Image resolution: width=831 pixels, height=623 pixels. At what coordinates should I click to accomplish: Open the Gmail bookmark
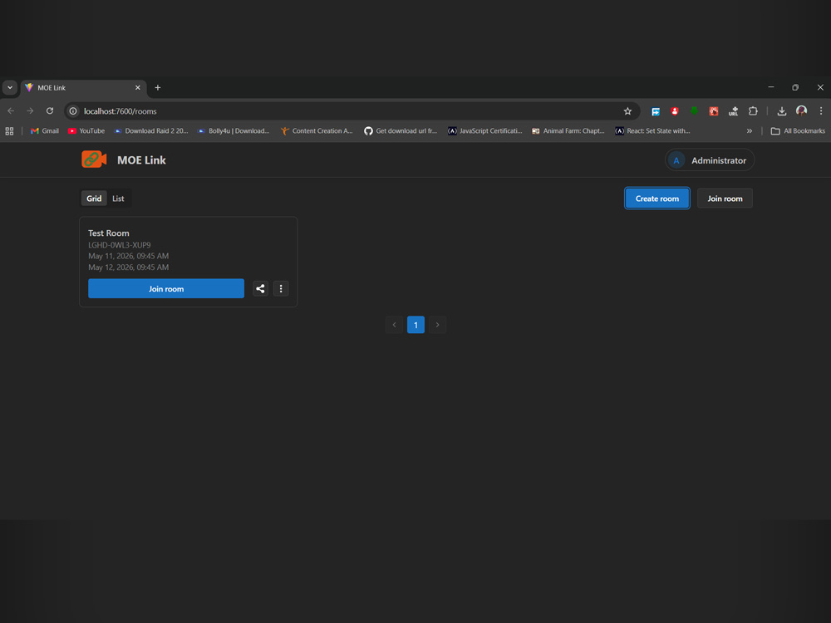pyautogui.click(x=45, y=131)
